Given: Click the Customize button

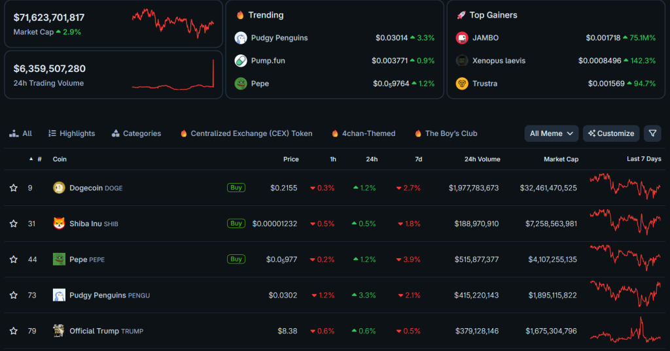Looking at the screenshot, I should point(611,133).
